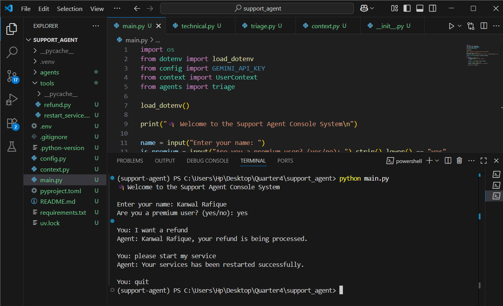Open Source Control view with 17 changes
This screenshot has height=306, width=503.
point(12,76)
